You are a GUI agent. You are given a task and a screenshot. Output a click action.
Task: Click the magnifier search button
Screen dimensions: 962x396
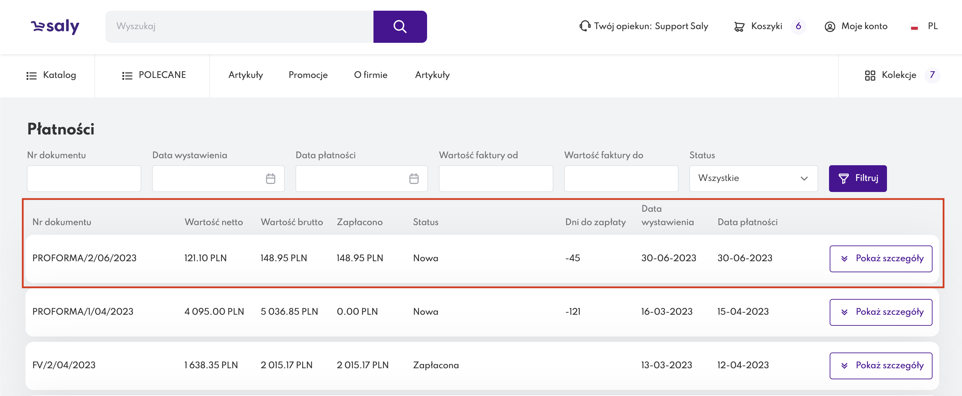400,26
